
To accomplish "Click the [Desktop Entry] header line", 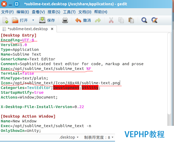I will [x=19, y=35].
